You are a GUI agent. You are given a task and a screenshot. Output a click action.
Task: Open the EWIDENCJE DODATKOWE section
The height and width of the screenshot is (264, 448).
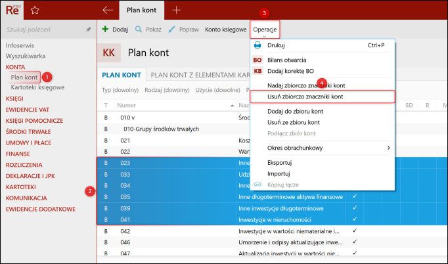[41, 209]
